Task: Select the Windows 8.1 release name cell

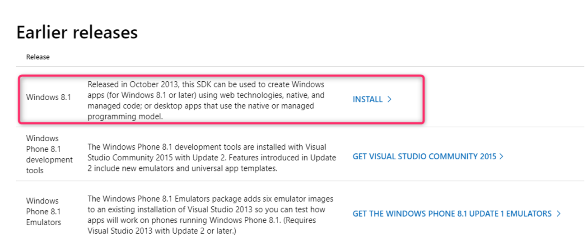Action: point(49,97)
